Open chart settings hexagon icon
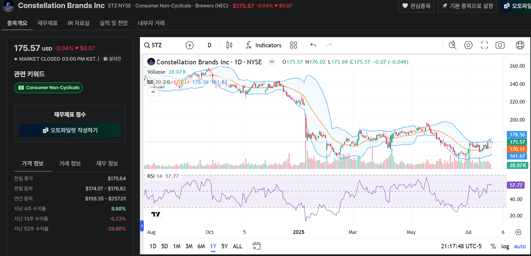Image resolution: width=531 pixels, height=256 pixels. (468, 45)
